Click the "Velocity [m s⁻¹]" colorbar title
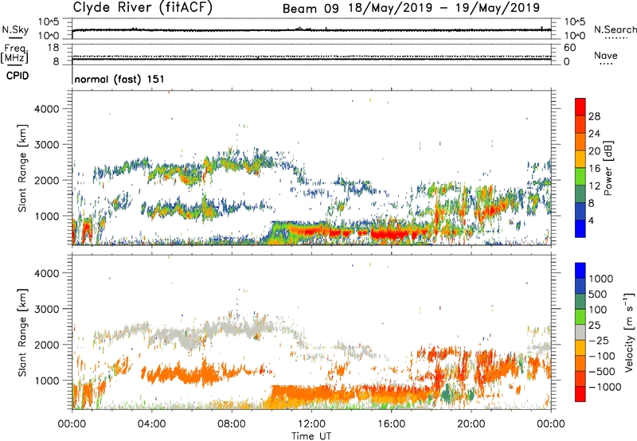 [x=629, y=332]
